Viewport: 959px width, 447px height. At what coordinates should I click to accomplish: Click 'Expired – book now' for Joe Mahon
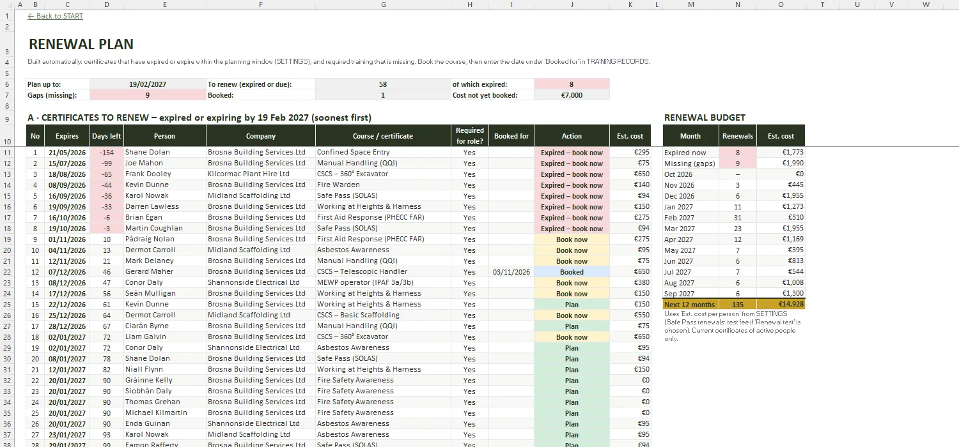[572, 163]
